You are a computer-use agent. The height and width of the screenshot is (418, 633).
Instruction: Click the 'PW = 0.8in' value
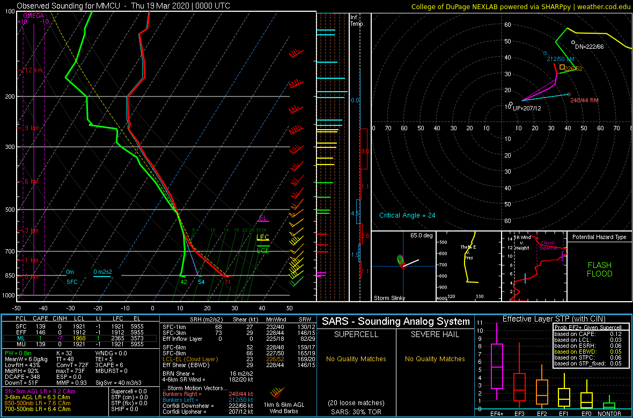19,354
